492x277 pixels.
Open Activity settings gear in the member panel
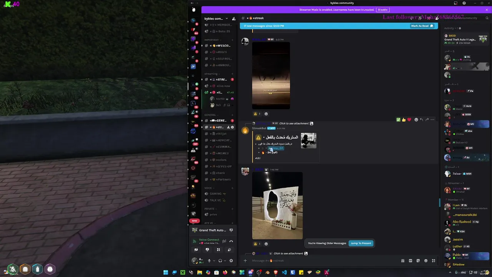(x=460, y=28)
